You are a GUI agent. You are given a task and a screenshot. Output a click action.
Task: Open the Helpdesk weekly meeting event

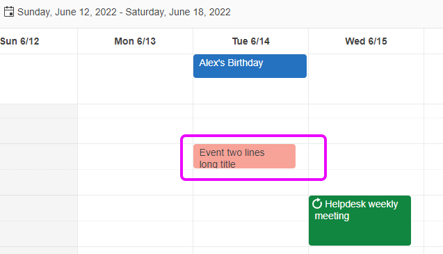point(360,221)
